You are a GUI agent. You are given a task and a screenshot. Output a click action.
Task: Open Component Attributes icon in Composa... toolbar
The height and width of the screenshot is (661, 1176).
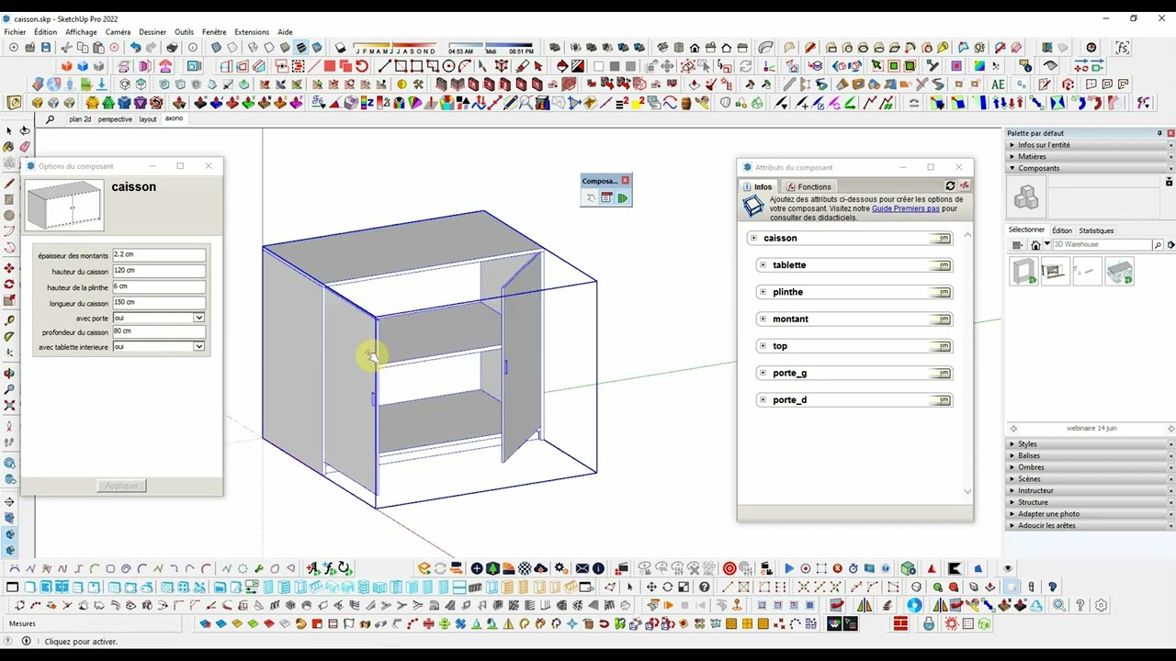click(607, 198)
